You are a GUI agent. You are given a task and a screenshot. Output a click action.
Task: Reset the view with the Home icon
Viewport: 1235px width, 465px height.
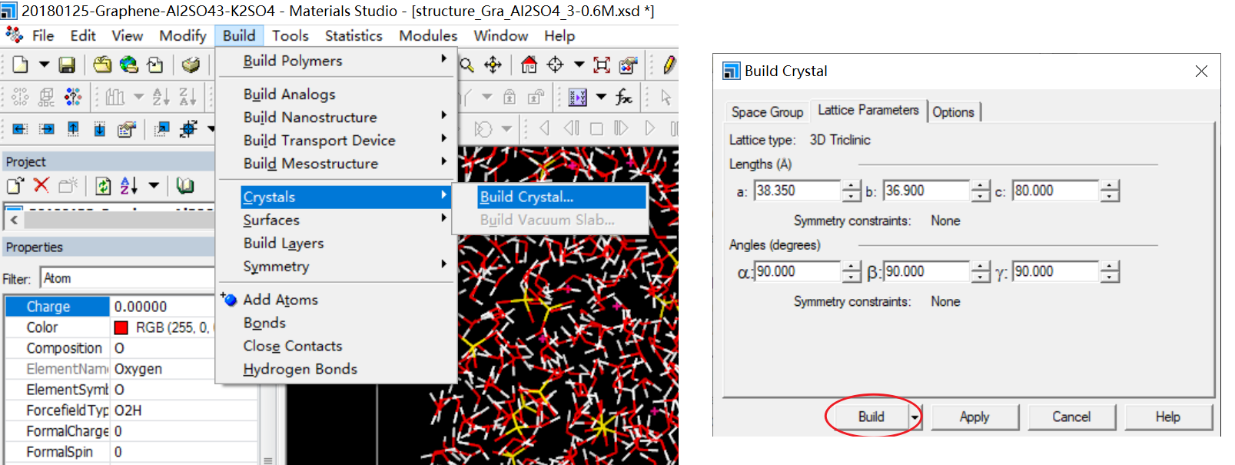pyautogui.click(x=529, y=65)
